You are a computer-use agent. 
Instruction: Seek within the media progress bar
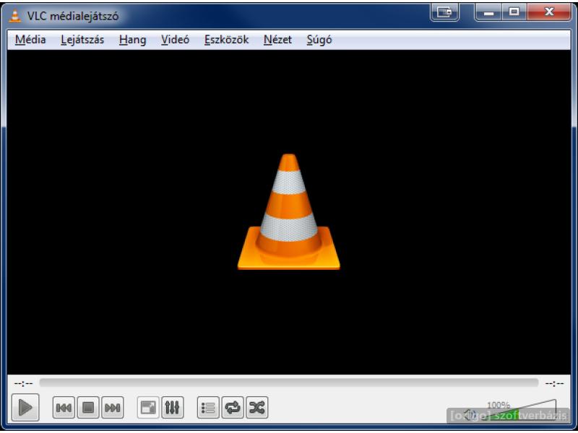(289, 383)
